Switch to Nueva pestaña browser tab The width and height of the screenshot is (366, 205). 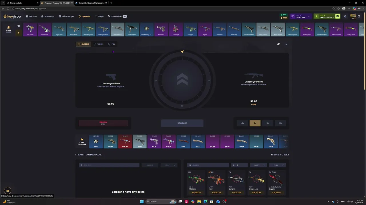coord(22,3)
